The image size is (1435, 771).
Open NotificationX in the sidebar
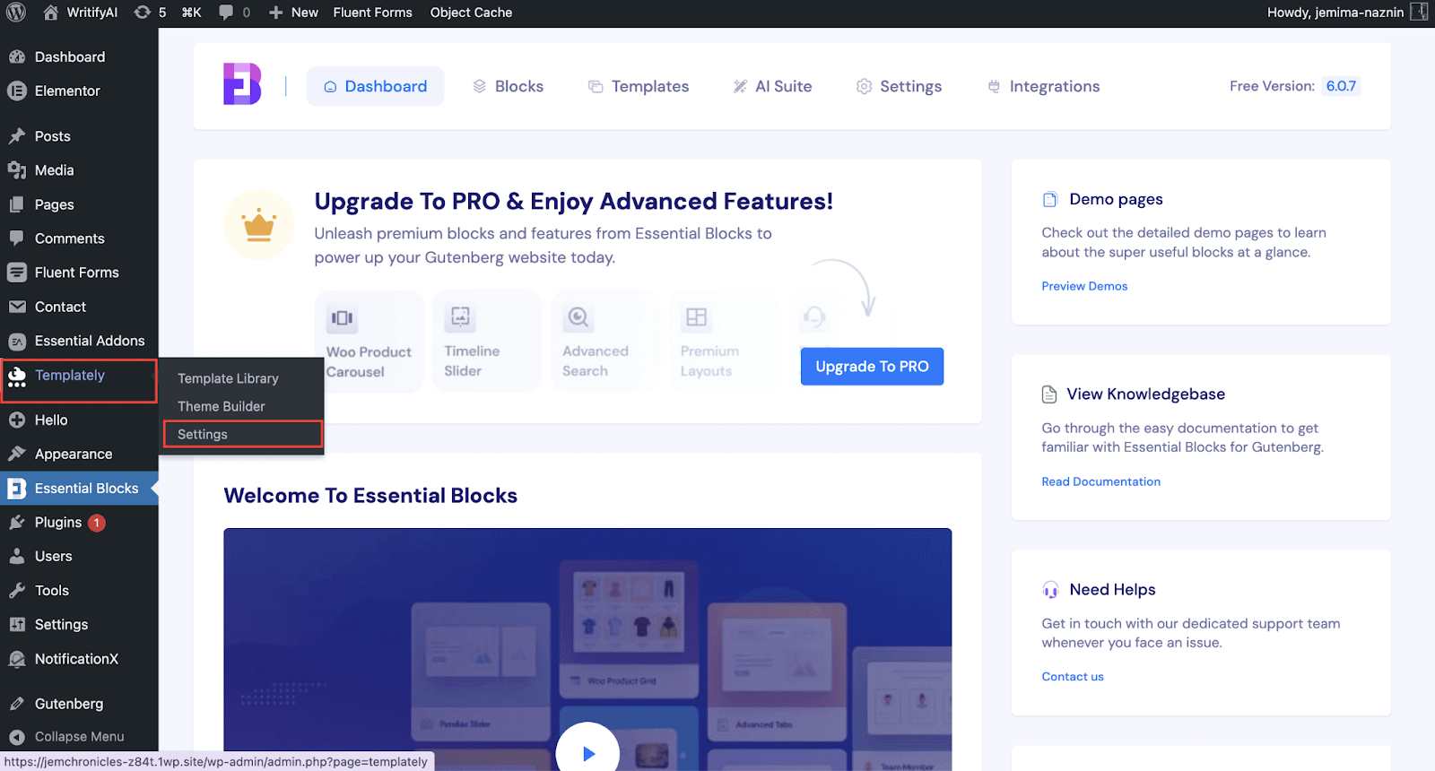(x=79, y=658)
